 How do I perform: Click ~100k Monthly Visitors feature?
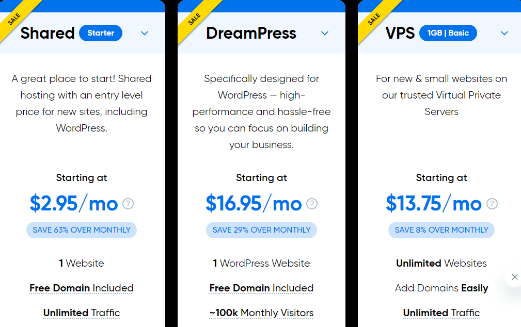click(x=261, y=313)
